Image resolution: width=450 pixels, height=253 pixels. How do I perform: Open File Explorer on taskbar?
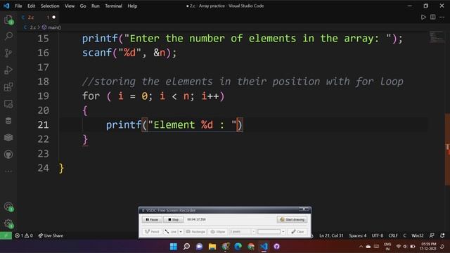[212, 247]
